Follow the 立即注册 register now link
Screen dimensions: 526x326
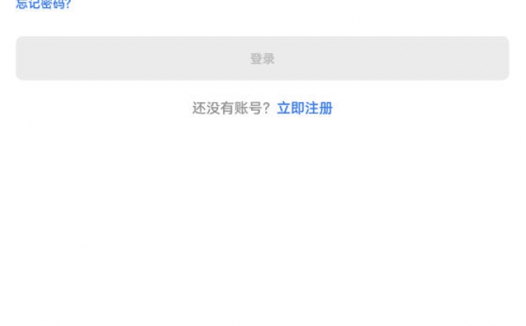305,108
